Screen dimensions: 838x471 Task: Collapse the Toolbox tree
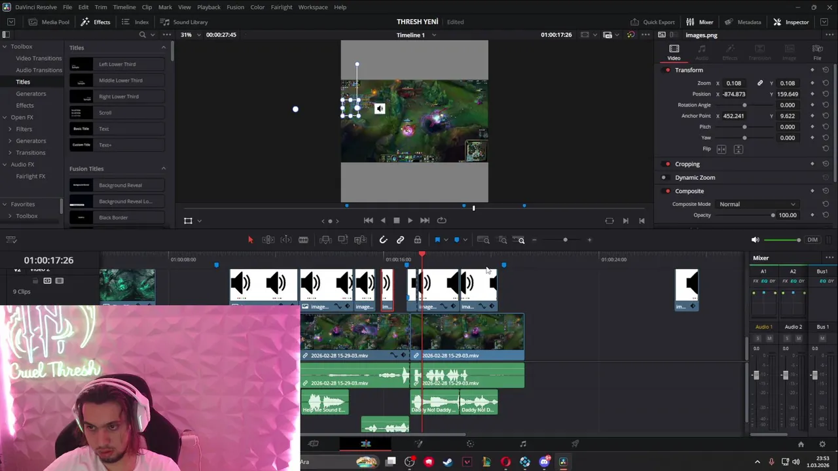click(x=5, y=46)
